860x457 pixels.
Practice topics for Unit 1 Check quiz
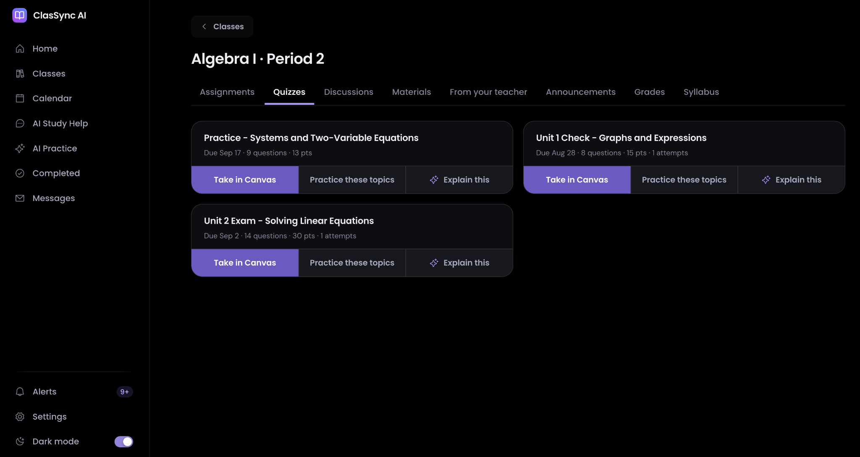684,180
